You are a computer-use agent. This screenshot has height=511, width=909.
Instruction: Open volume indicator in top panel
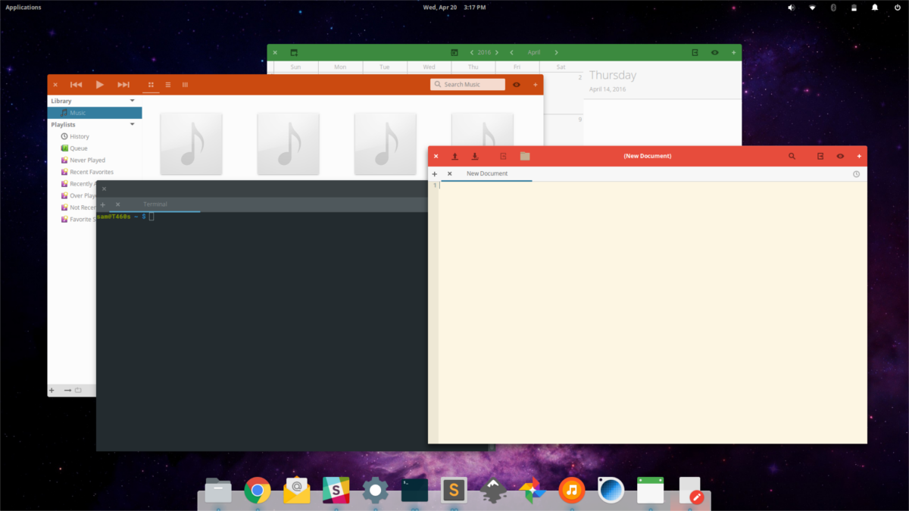(792, 7)
